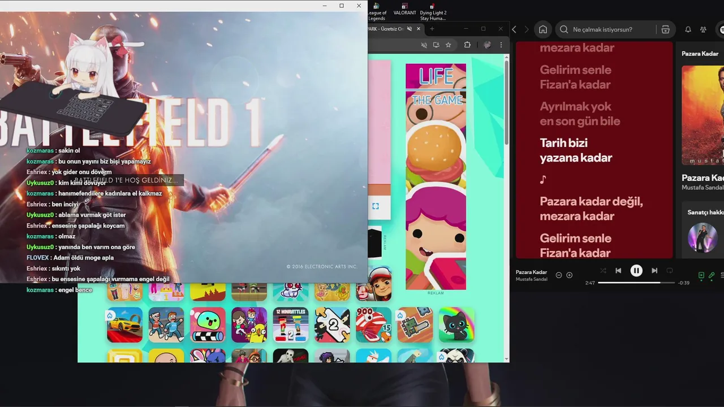Click the fullscreen icon on the game frame
Image resolution: width=724 pixels, height=407 pixels.
click(376, 206)
